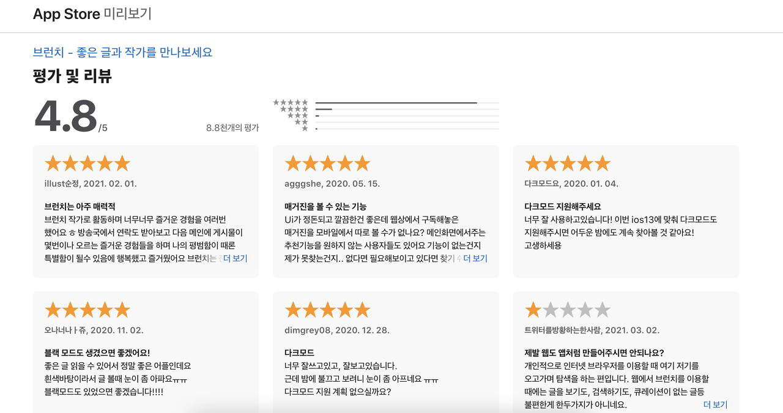Click review title 매거진을 볼 수 있는 기능
Image resolution: width=783 pixels, height=413 pixels.
pyautogui.click(x=325, y=207)
